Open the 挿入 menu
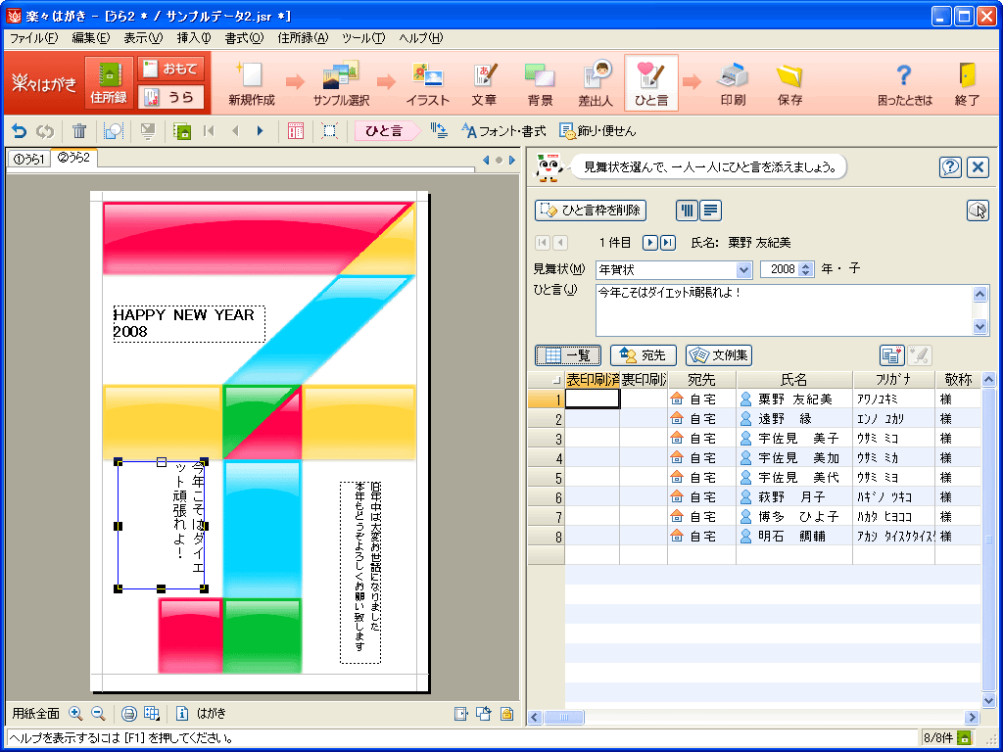The height and width of the screenshot is (752, 1003). [193, 38]
